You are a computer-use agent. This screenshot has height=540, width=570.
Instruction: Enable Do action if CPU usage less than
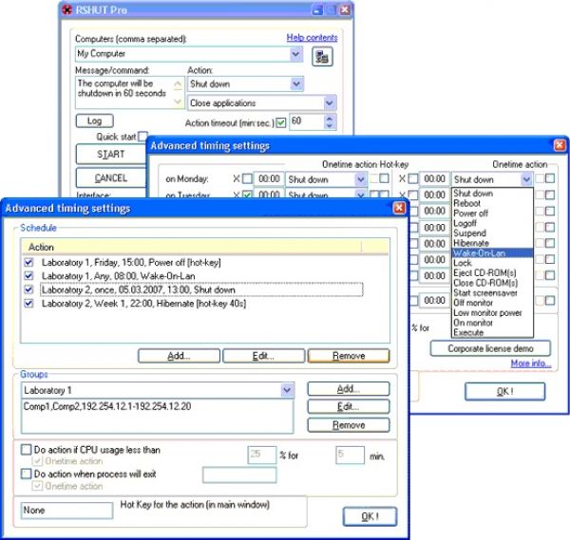pyautogui.click(x=27, y=450)
